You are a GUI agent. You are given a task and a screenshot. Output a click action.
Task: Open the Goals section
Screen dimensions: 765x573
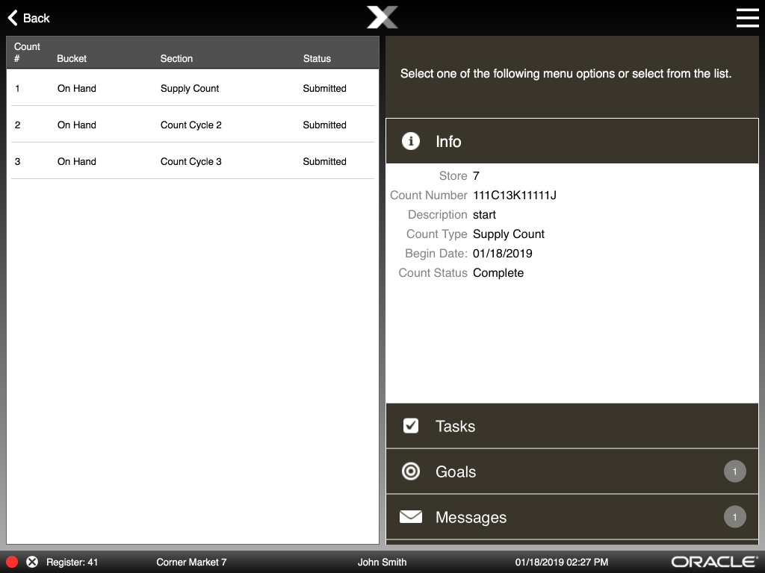[x=572, y=472]
